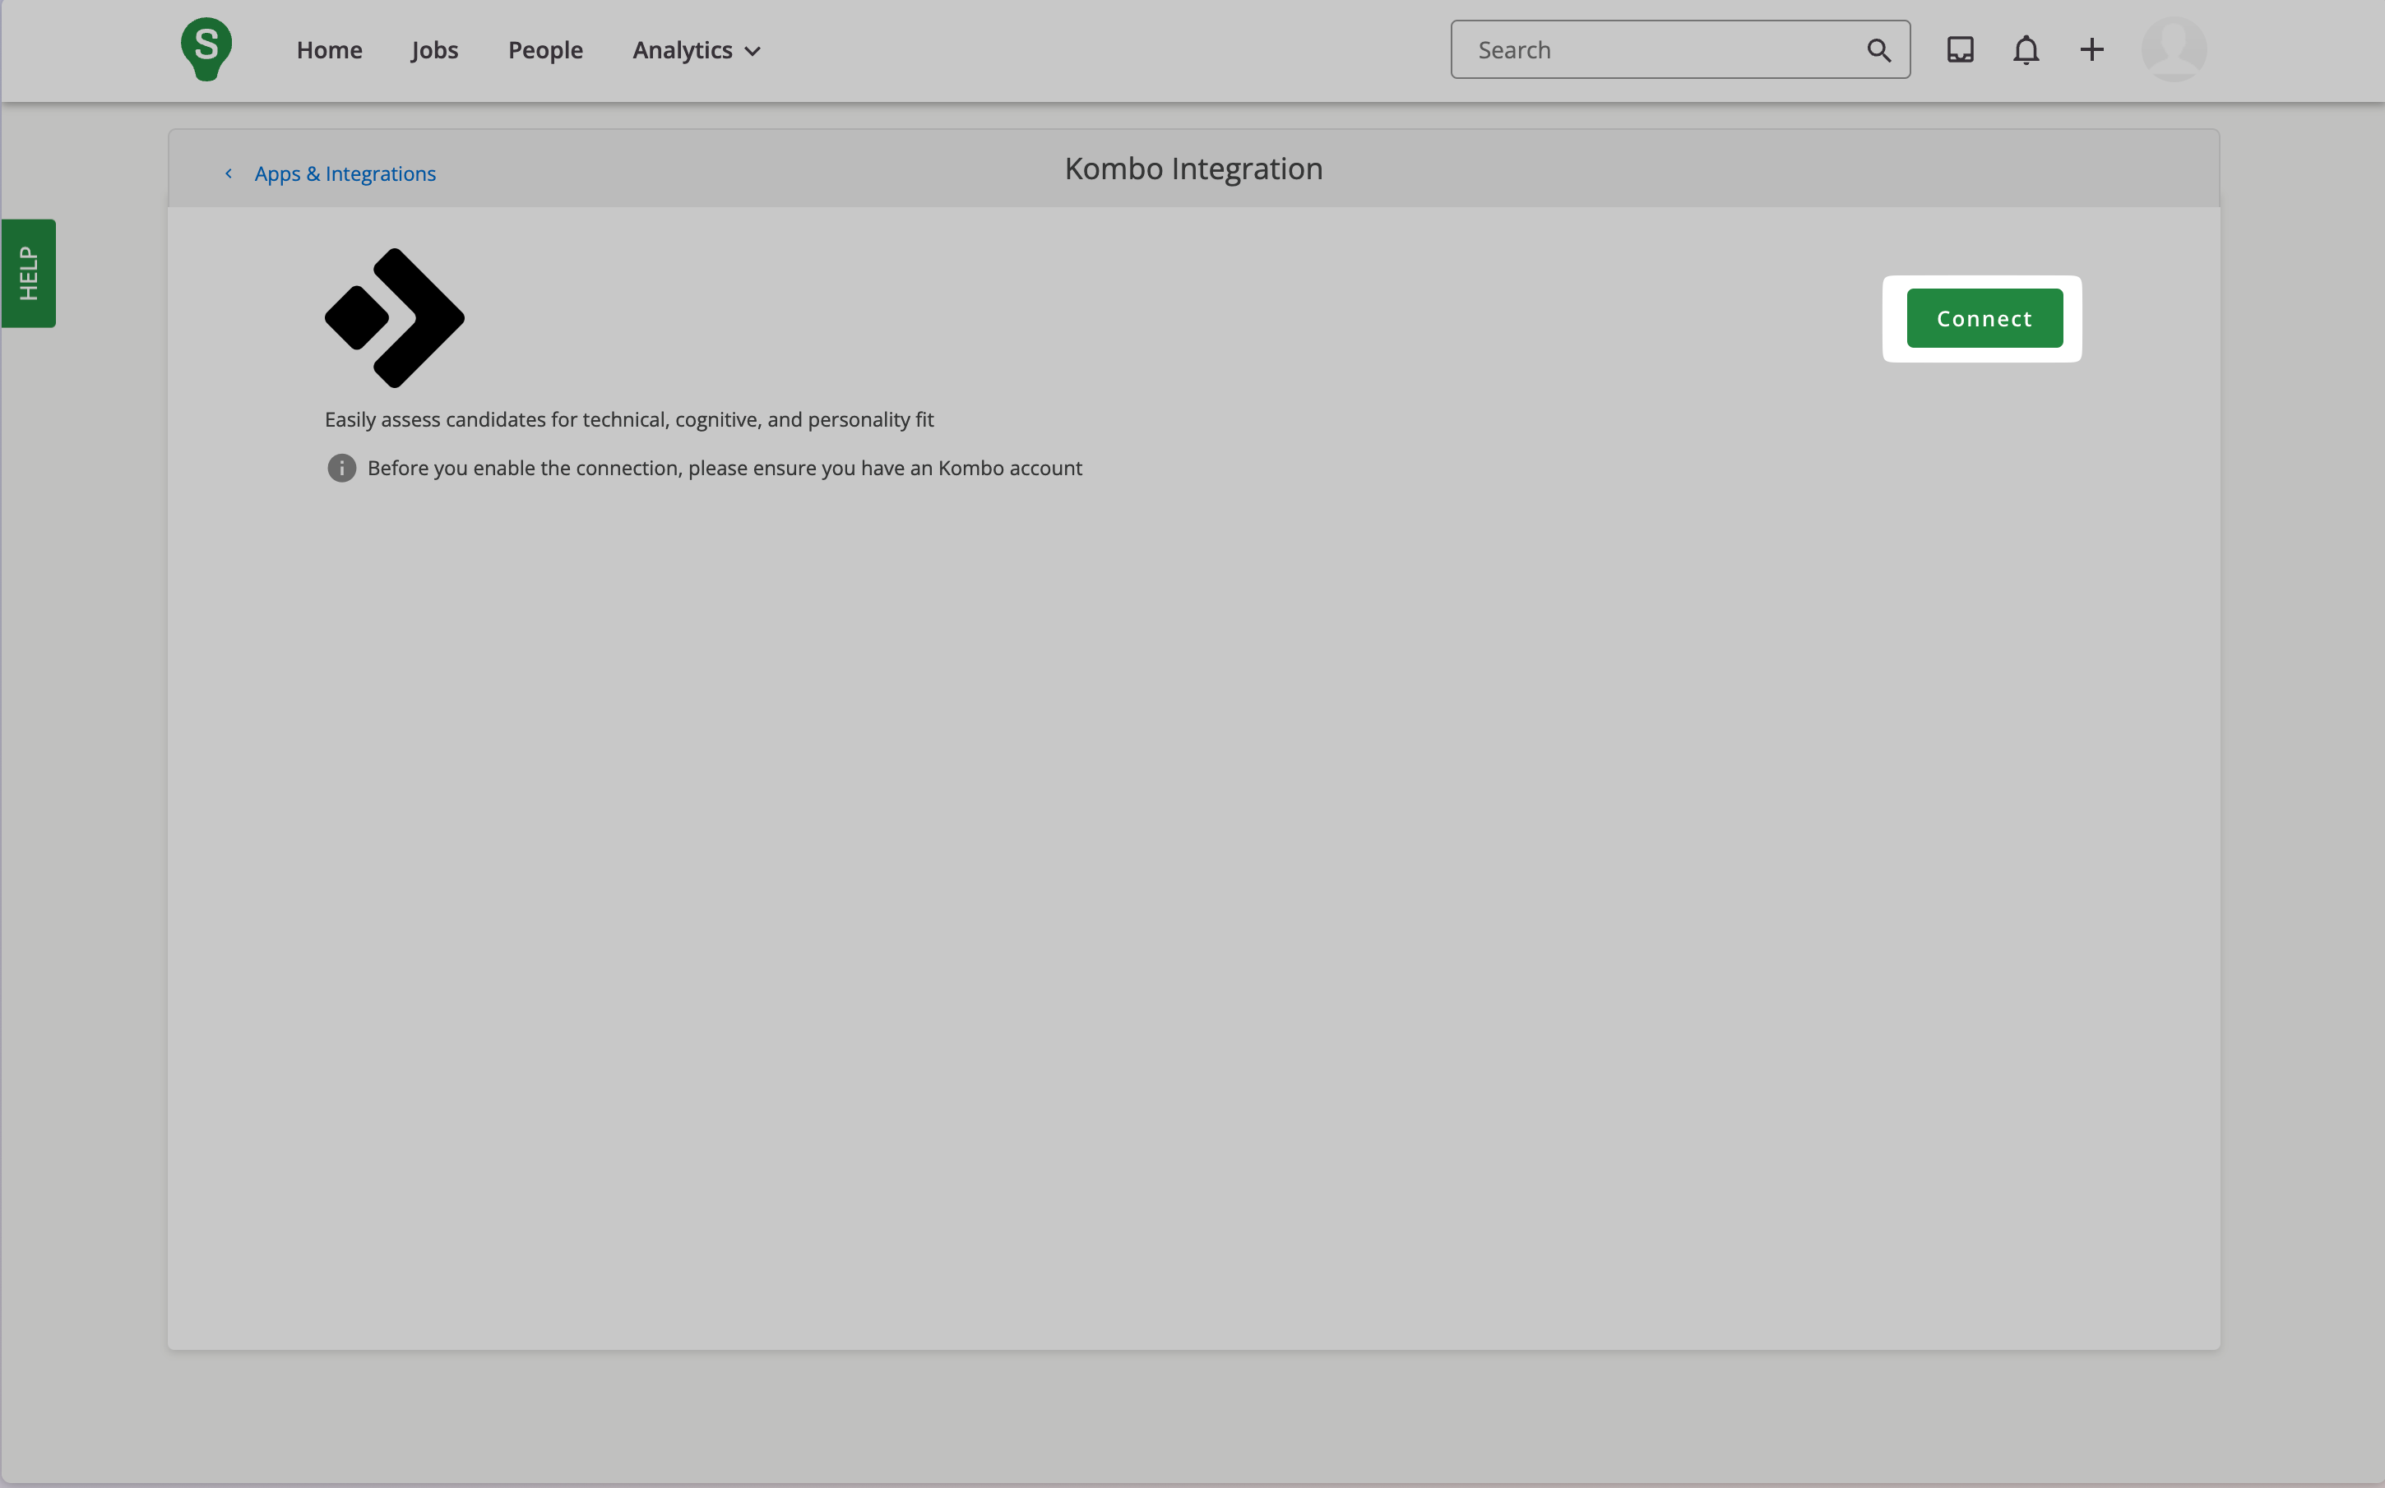The height and width of the screenshot is (1488, 2385).
Task: Click the info icon beside Kombo account note
Action: [341, 469]
